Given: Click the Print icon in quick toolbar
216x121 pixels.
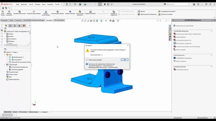Looking at the screenshot, I should pos(85,4).
